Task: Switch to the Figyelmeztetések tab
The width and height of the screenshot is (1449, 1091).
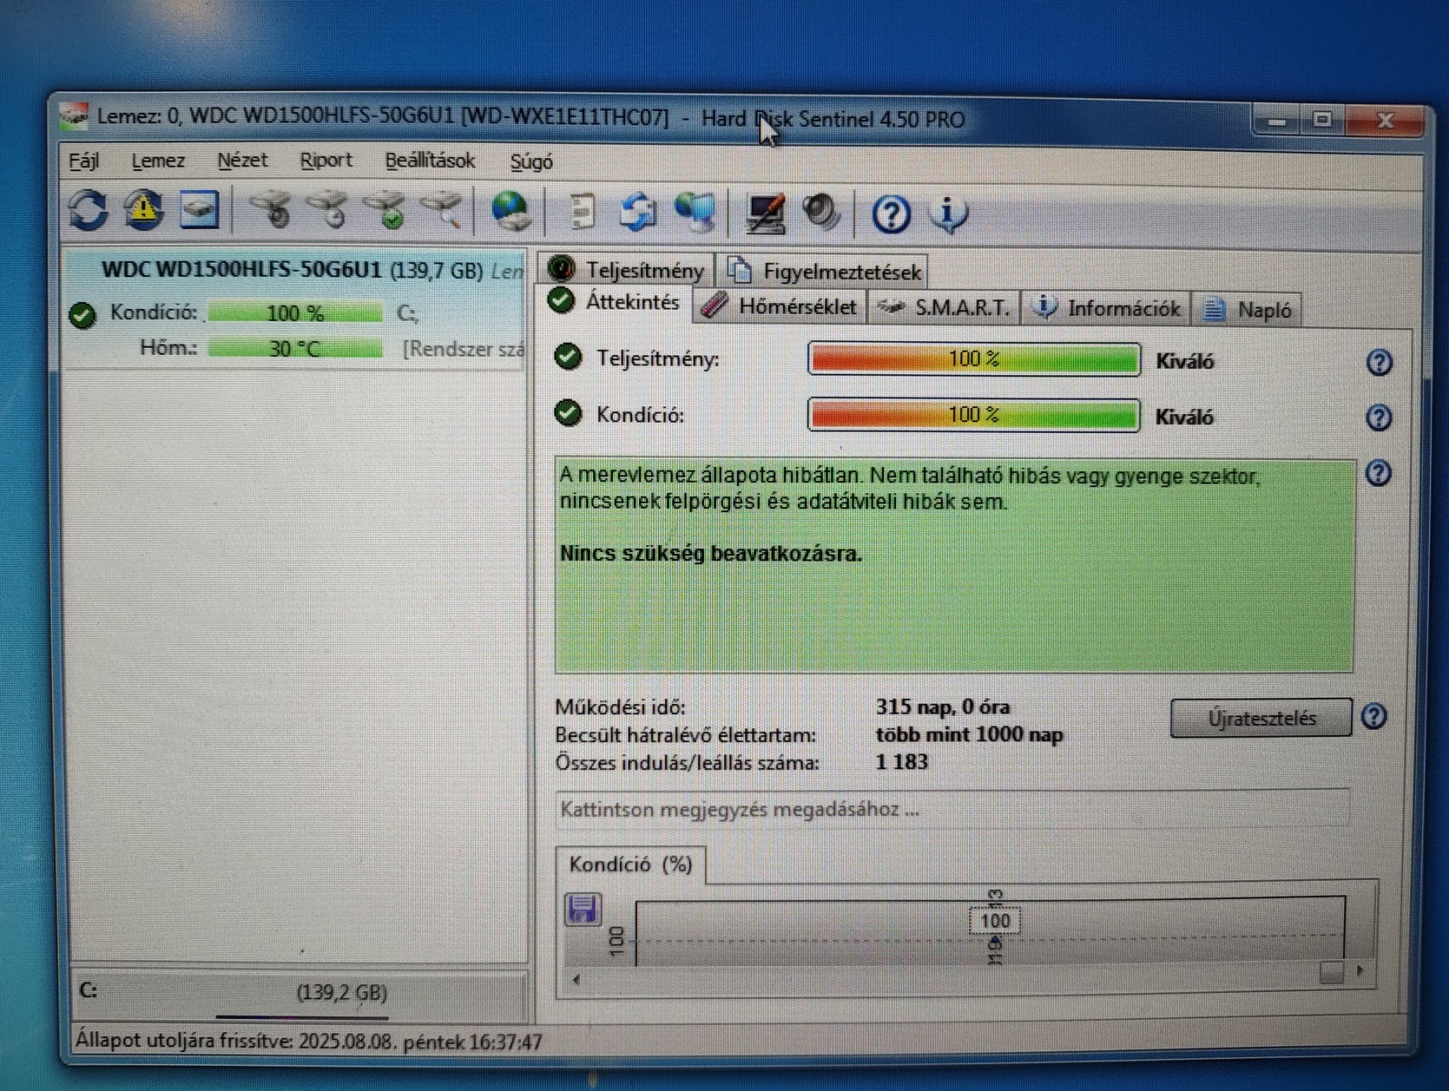Action: (824, 272)
